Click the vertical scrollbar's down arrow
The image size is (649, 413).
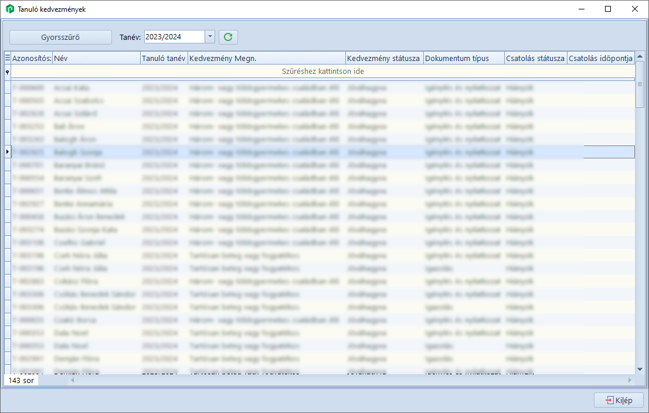coord(640,369)
